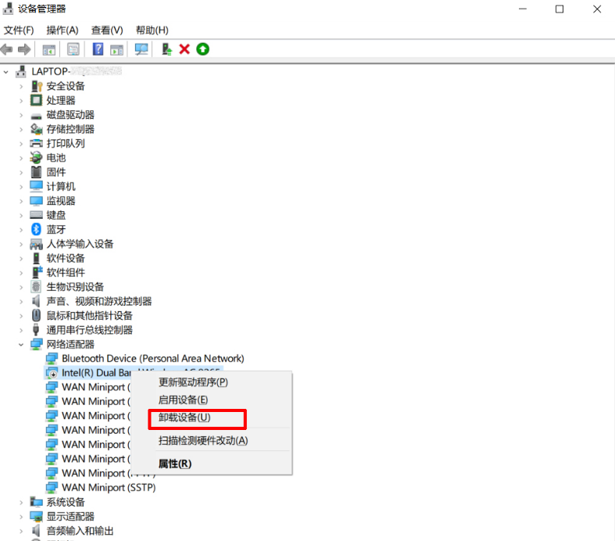The height and width of the screenshot is (541, 615).
Task: Click the update driver toolbar icon
Action: click(166, 49)
